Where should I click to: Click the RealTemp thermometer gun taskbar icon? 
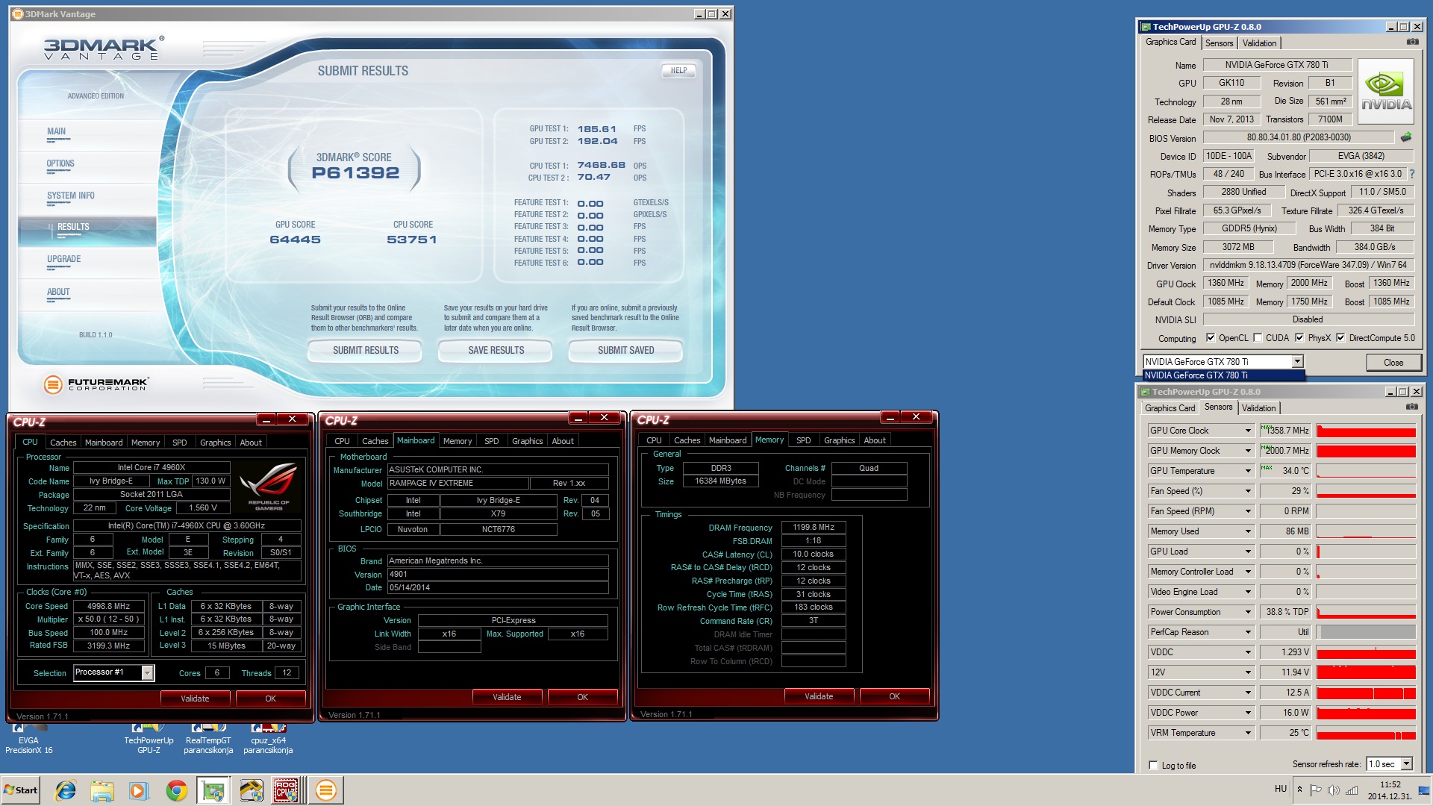[251, 790]
